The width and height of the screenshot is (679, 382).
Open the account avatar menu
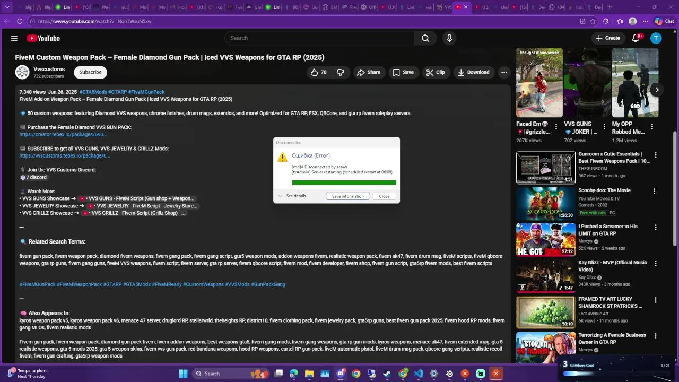click(656, 38)
